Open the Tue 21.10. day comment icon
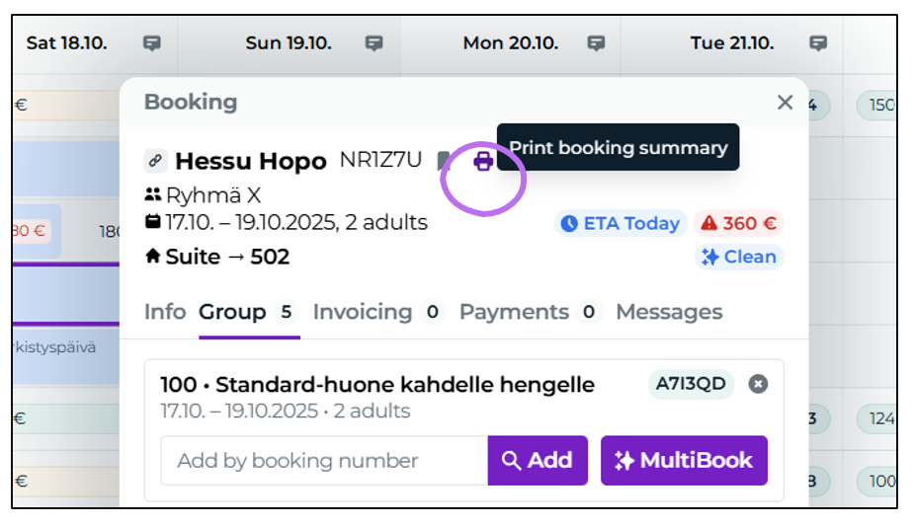Image resolution: width=913 pixels, height=527 pixels. tap(818, 43)
